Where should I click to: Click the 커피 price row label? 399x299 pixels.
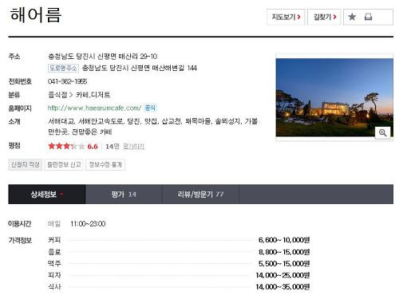pos(54,240)
